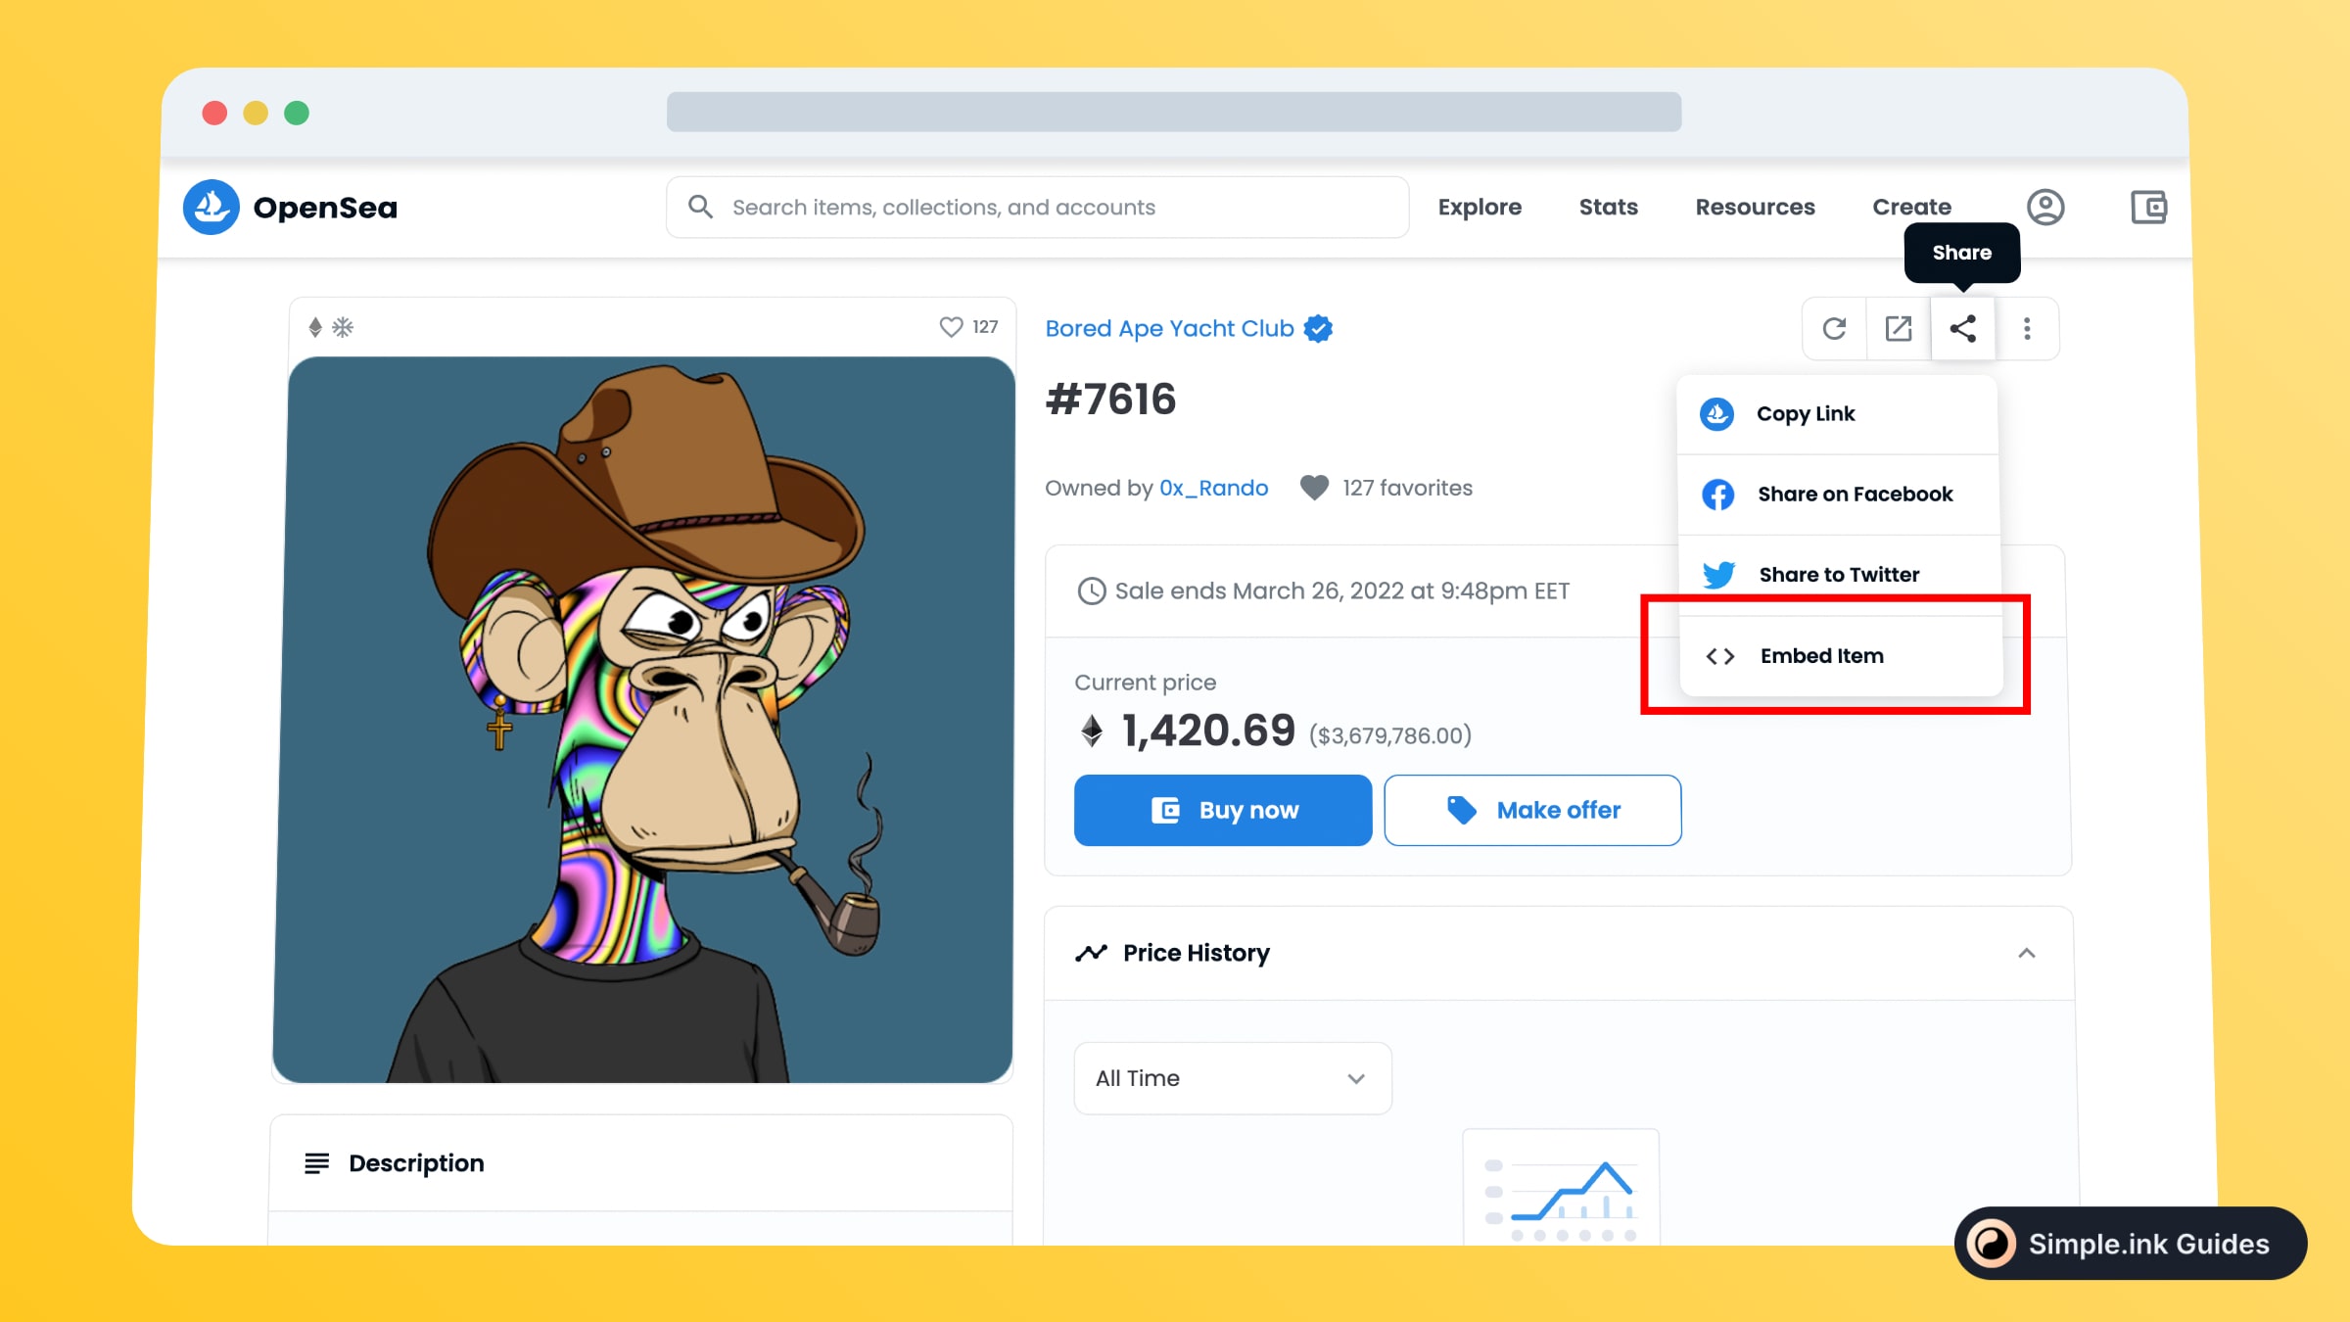Click the Make offer button
This screenshot has width=2350, height=1322.
pyautogui.click(x=1532, y=810)
